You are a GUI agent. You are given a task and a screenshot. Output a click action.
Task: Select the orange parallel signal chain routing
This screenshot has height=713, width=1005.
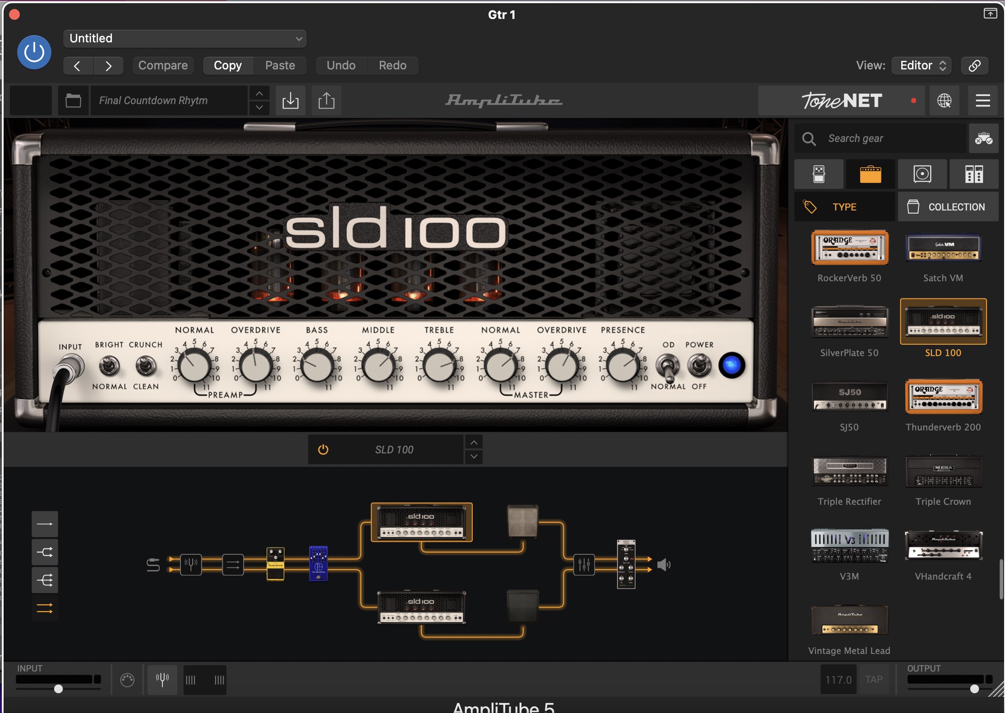tap(45, 608)
